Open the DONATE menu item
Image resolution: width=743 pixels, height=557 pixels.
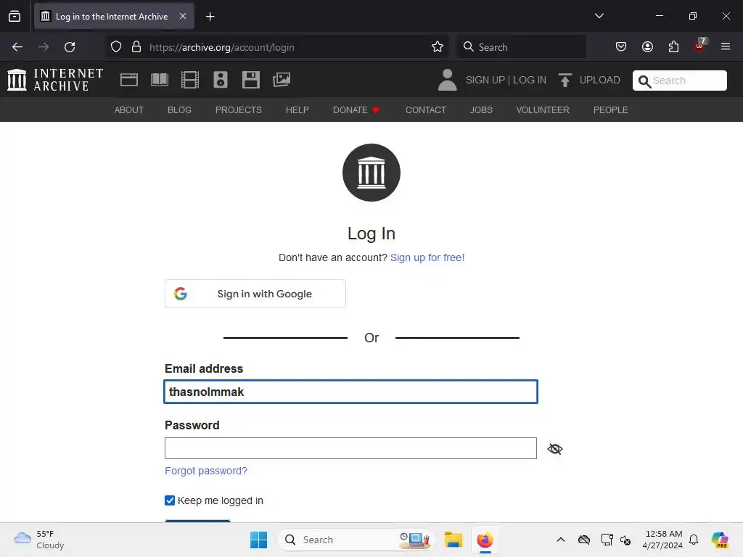pyautogui.click(x=356, y=110)
